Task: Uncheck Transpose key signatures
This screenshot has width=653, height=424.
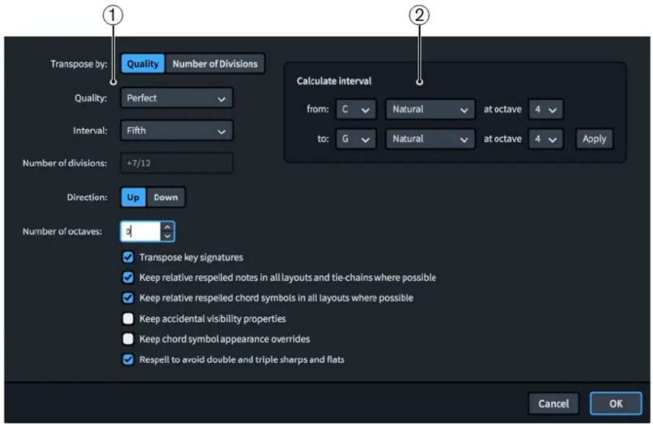Action: point(128,257)
